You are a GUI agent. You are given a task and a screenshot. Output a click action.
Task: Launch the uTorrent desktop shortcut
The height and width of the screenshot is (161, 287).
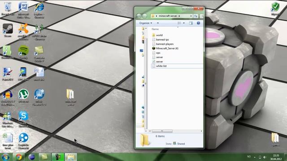pyautogui.click(x=23, y=96)
